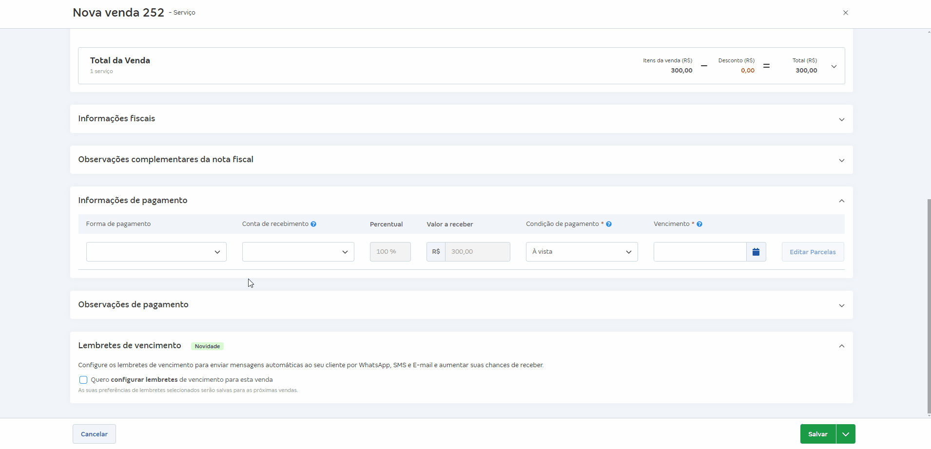Click the page vertical scrollbar

[929, 306]
